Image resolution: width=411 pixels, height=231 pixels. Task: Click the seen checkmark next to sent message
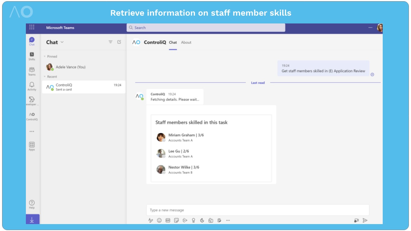[x=372, y=75]
